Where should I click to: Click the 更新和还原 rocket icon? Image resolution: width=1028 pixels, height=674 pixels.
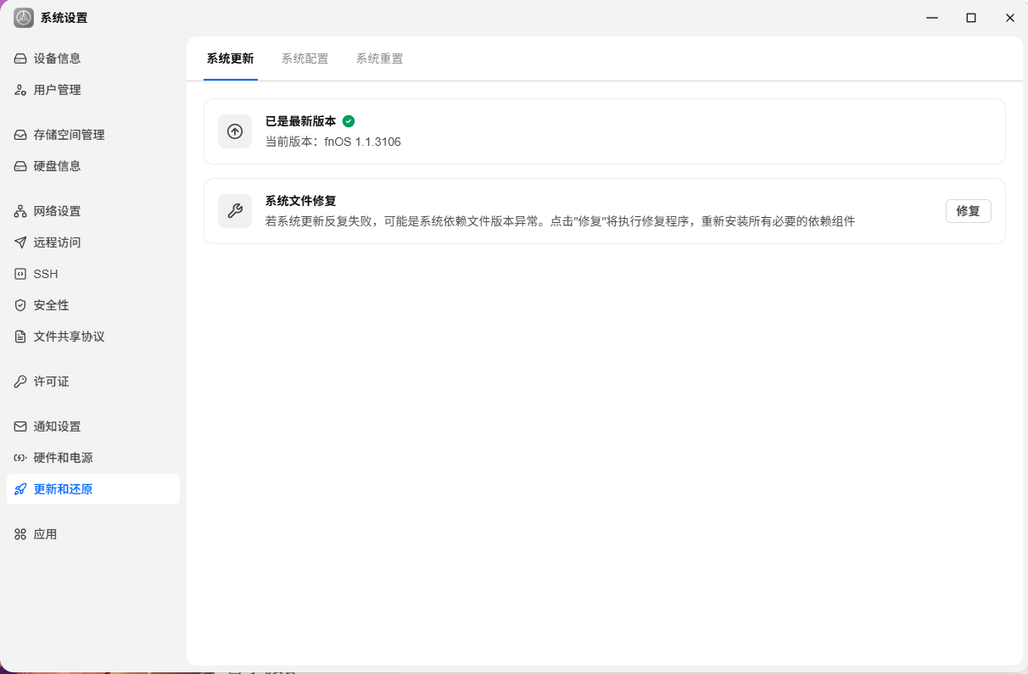coord(20,489)
